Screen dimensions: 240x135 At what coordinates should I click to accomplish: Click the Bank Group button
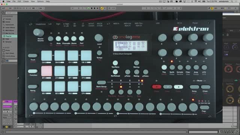tap(101, 82)
